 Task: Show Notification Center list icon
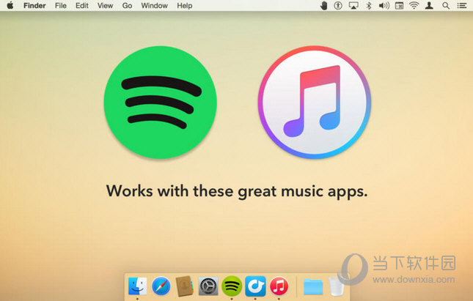pos(462,5)
